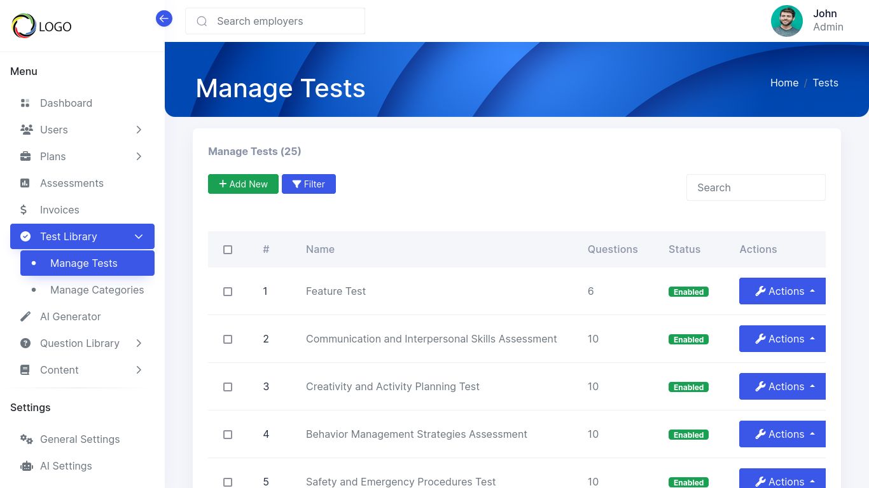Click the blue Filter button

coord(309,184)
